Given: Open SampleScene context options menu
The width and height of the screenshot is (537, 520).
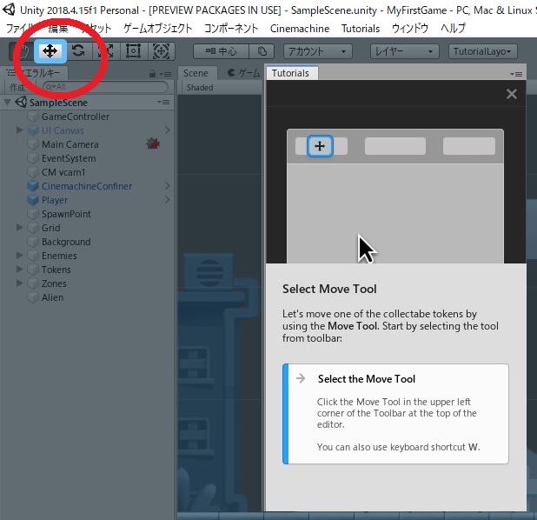Looking at the screenshot, I should point(163,103).
